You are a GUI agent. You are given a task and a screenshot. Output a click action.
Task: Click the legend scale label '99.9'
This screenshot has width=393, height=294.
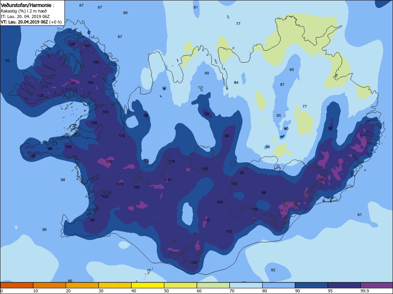pyautogui.click(x=365, y=291)
